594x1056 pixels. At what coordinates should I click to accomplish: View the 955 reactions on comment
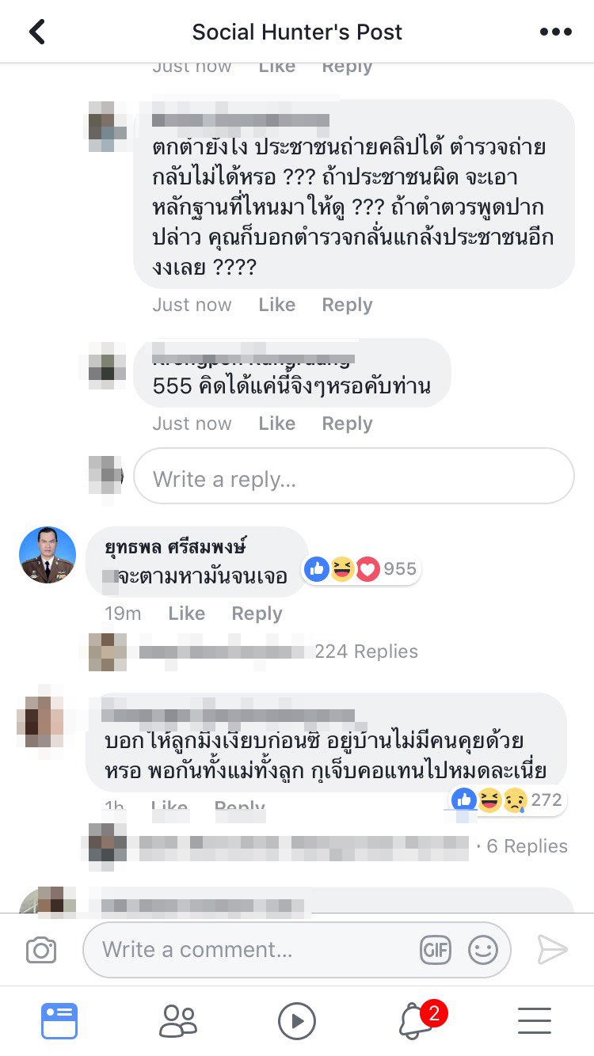tap(361, 568)
